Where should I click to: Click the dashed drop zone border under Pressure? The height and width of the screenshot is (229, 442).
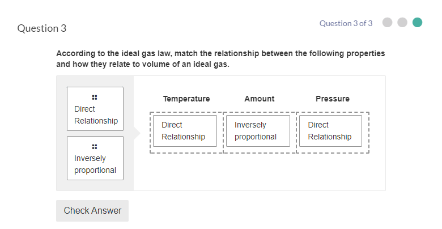coord(369,132)
